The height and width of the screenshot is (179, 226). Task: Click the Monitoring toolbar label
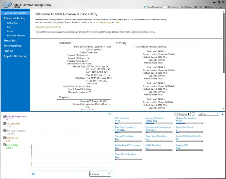click(173, 7)
